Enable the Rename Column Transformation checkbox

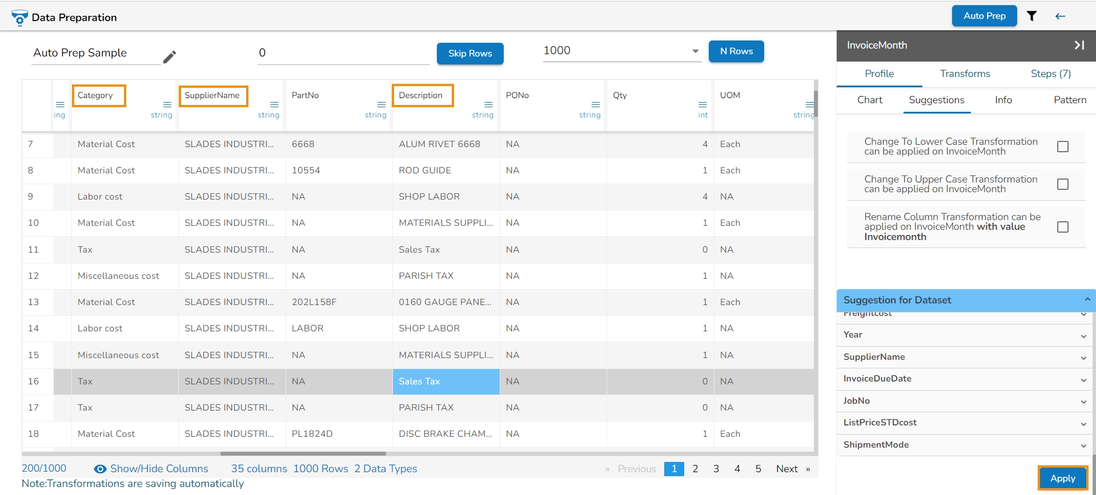pyautogui.click(x=1062, y=227)
